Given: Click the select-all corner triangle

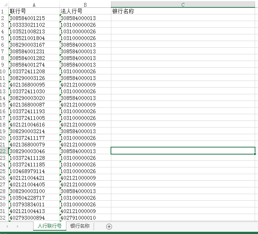Looking at the screenshot, I should 6,4.
